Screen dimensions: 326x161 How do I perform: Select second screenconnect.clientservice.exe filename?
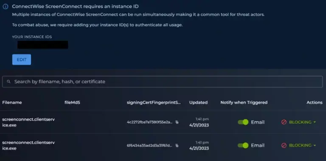(x=28, y=145)
